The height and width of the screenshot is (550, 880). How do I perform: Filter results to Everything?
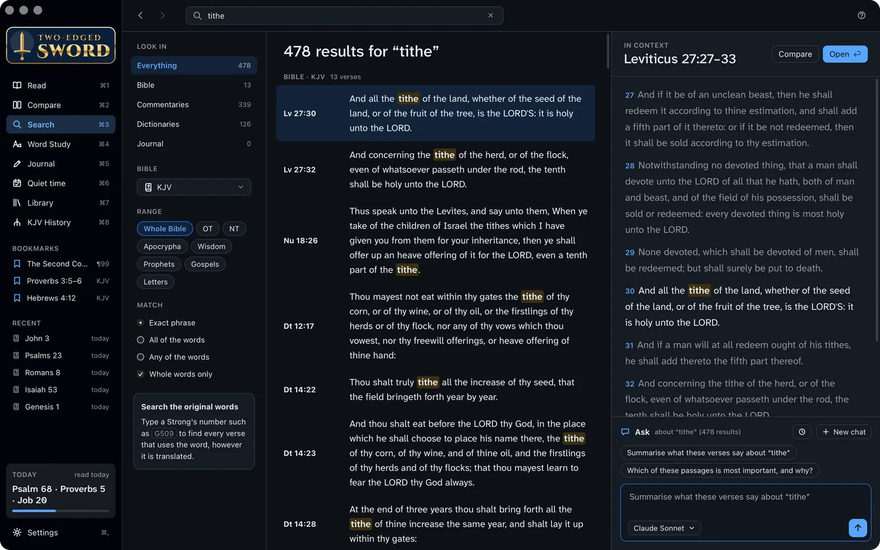(194, 65)
